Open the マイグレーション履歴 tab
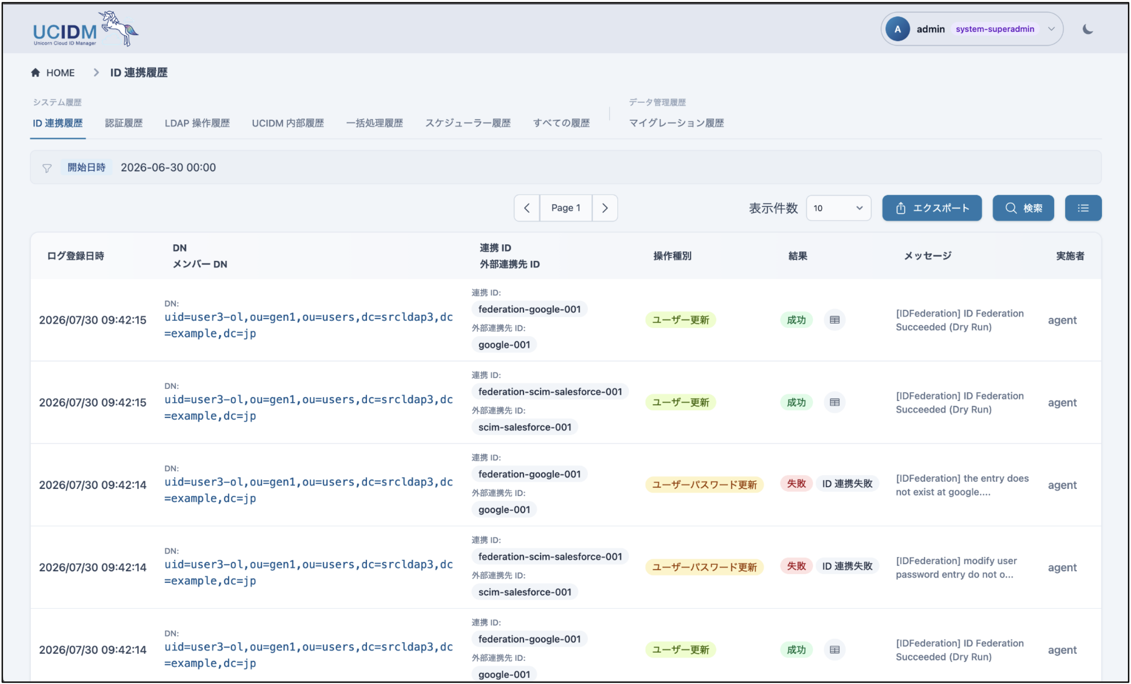 click(676, 123)
